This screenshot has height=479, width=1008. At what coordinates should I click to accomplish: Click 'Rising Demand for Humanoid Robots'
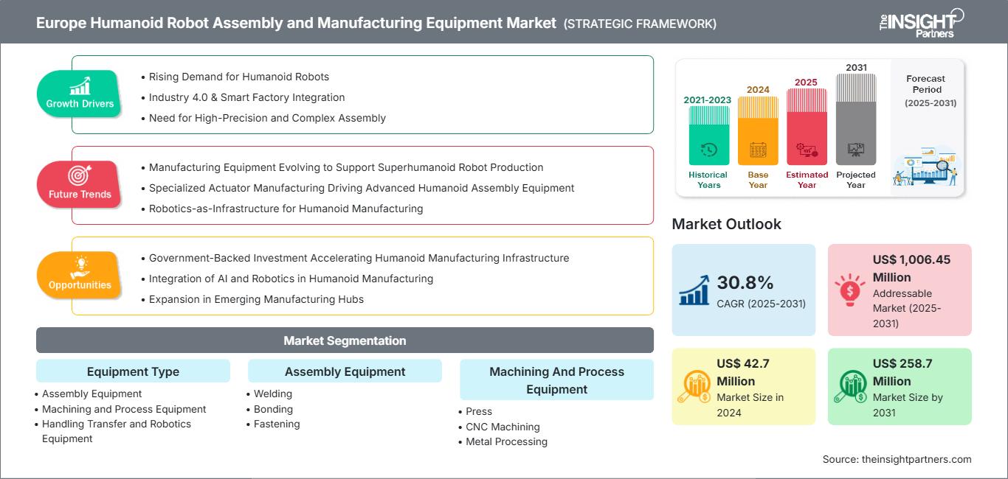(x=239, y=77)
